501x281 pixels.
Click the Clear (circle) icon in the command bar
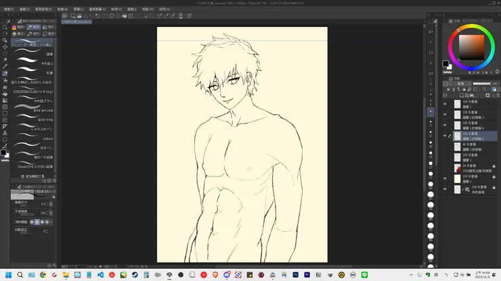click(112, 16)
